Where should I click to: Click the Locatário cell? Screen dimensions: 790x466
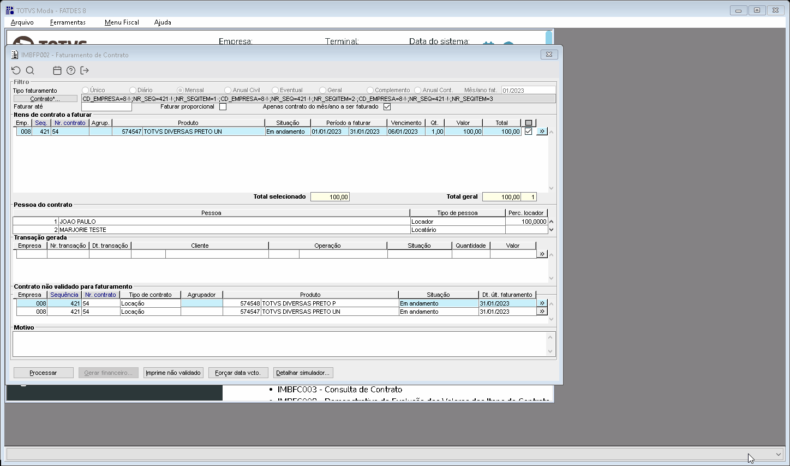[458, 230]
